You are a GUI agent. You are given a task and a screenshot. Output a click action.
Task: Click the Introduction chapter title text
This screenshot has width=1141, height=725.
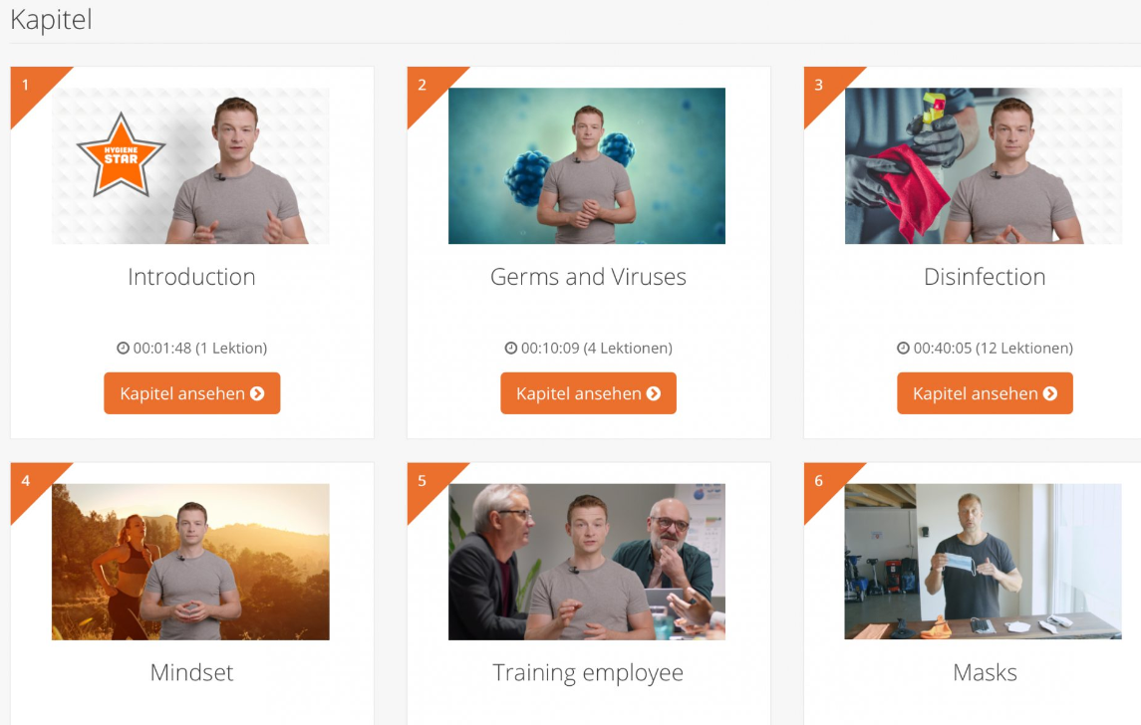191,277
